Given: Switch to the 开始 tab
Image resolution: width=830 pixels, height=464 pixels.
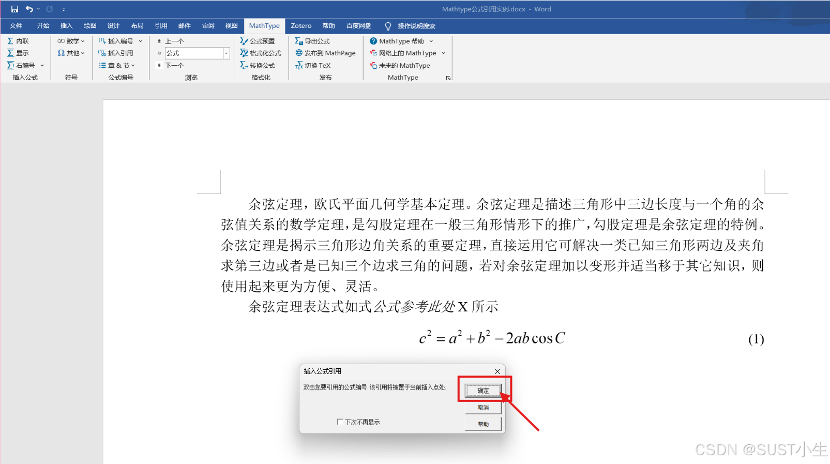Looking at the screenshot, I should pos(43,26).
